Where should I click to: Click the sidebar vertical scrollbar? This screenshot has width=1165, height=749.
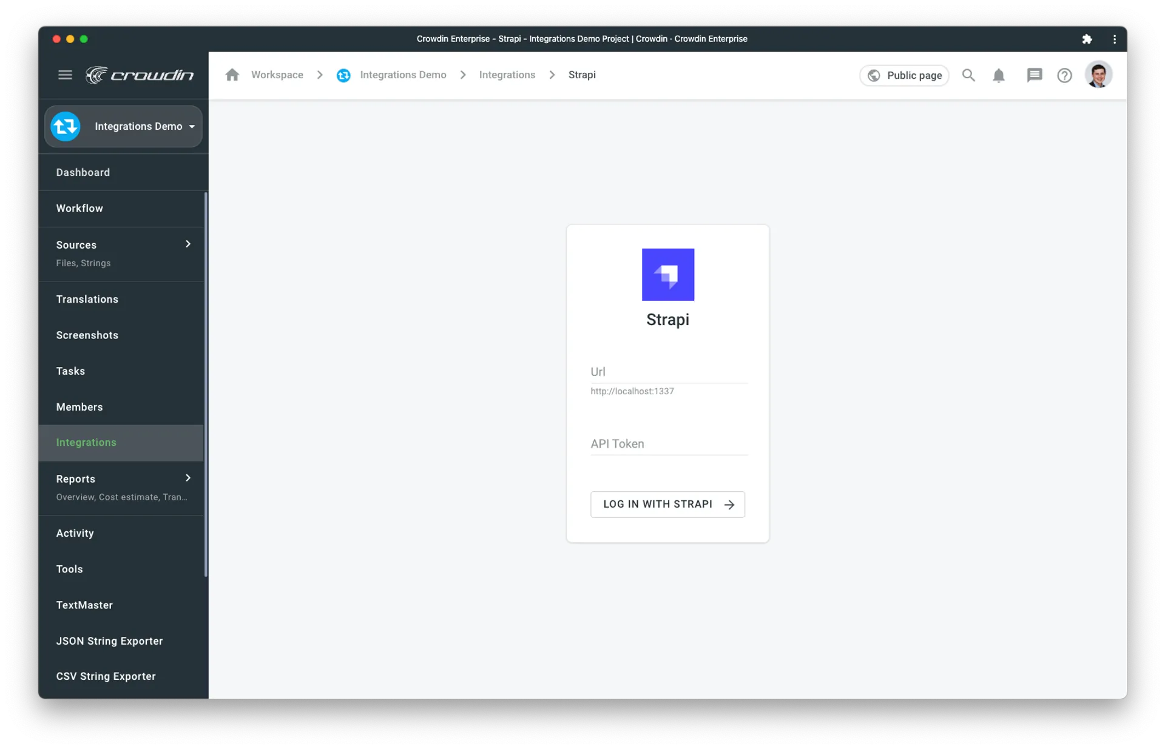(206, 385)
